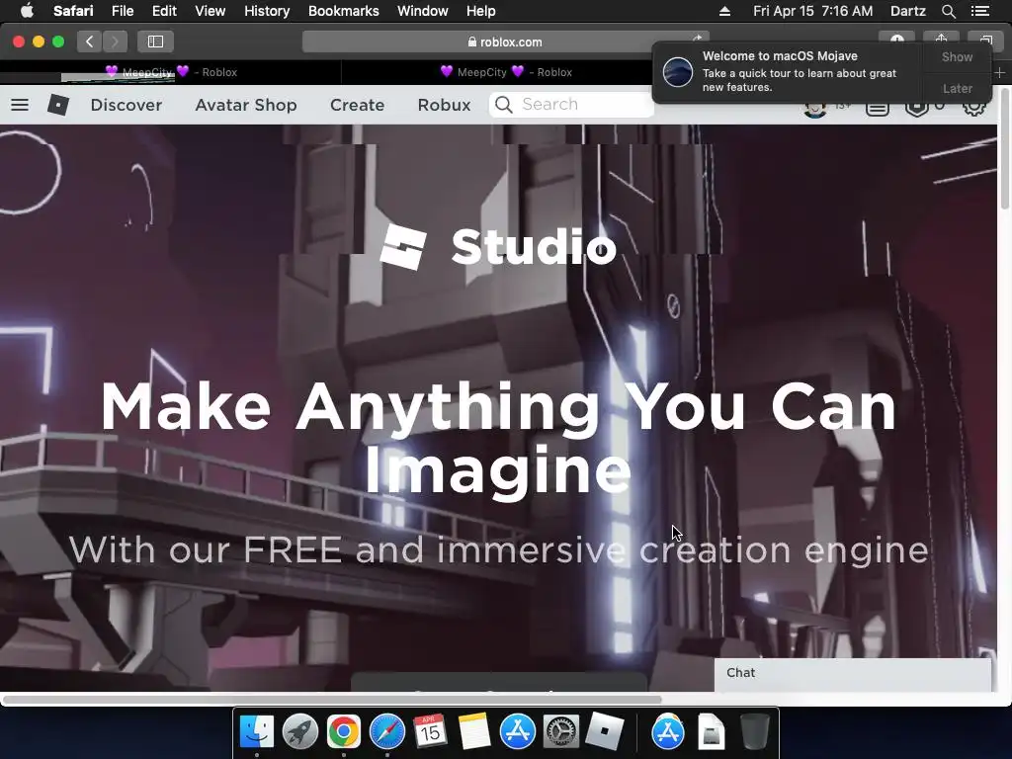Open Finder from the Dock
Screen dimensions: 1012x759
[x=256, y=731]
